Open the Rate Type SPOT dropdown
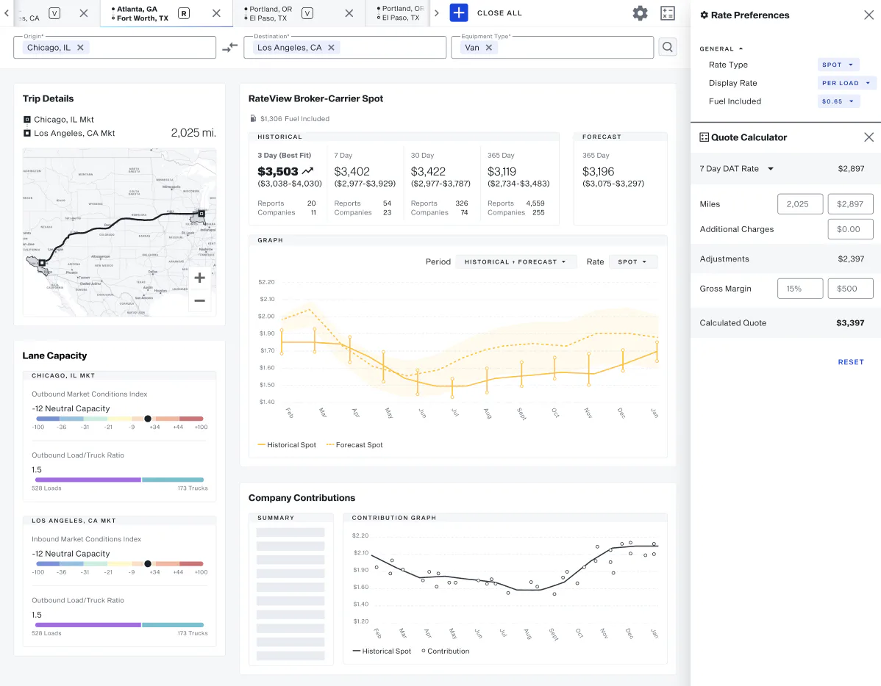Image resolution: width=881 pixels, height=686 pixels. [838, 65]
